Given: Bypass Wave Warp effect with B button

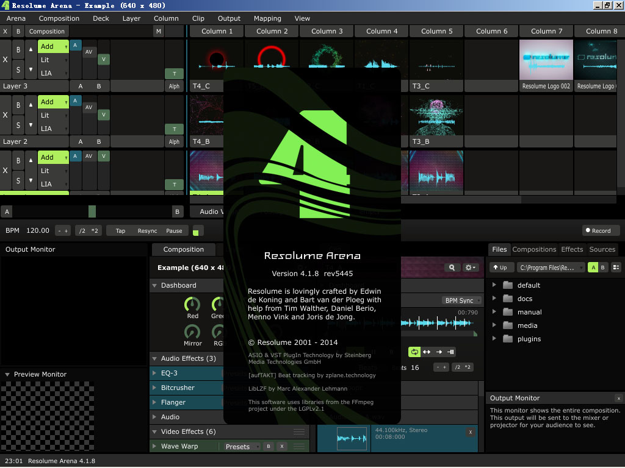Looking at the screenshot, I should [x=269, y=447].
